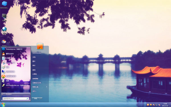Click the network tray icon
The image size is (171, 107).
(156, 105)
